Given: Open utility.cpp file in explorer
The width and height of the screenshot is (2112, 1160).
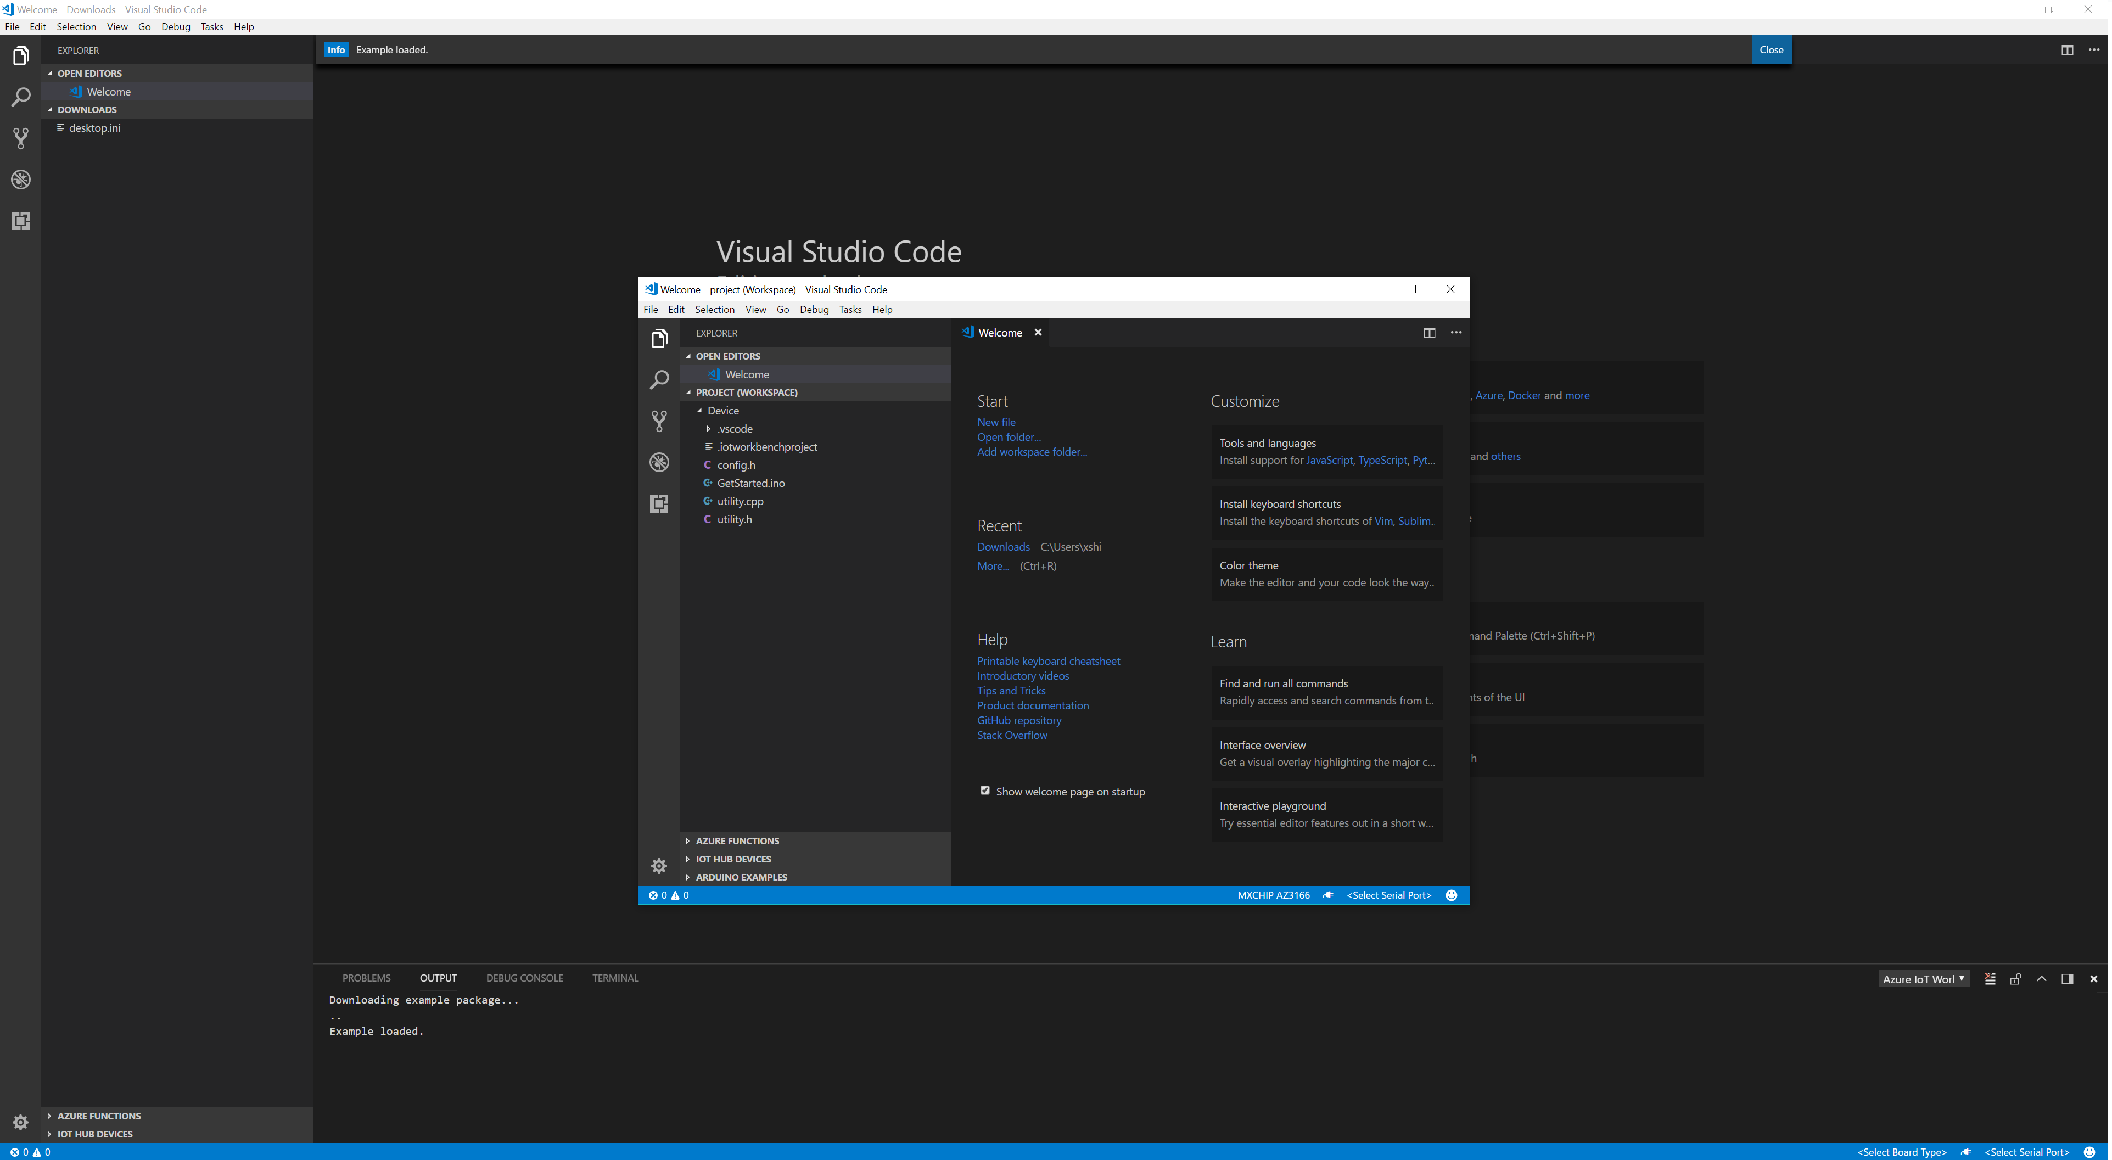Looking at the screenshot, I should coord(740,501).
